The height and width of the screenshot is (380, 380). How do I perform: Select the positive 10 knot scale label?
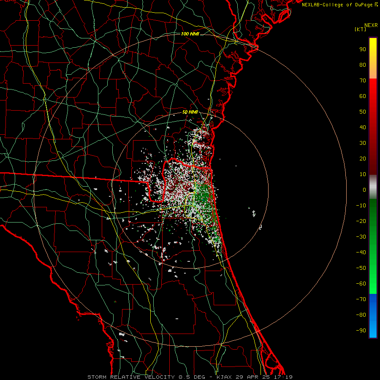[x=363, y=174]
